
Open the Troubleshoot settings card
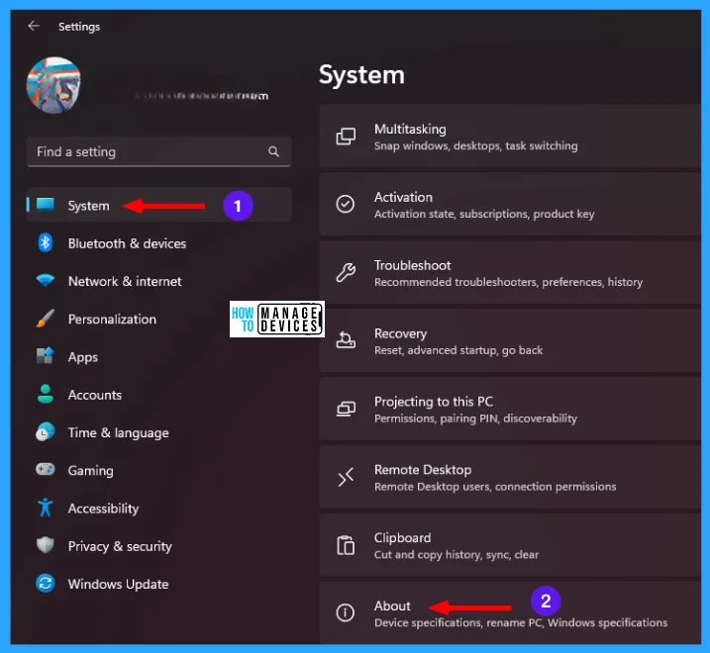pos(510,273)
